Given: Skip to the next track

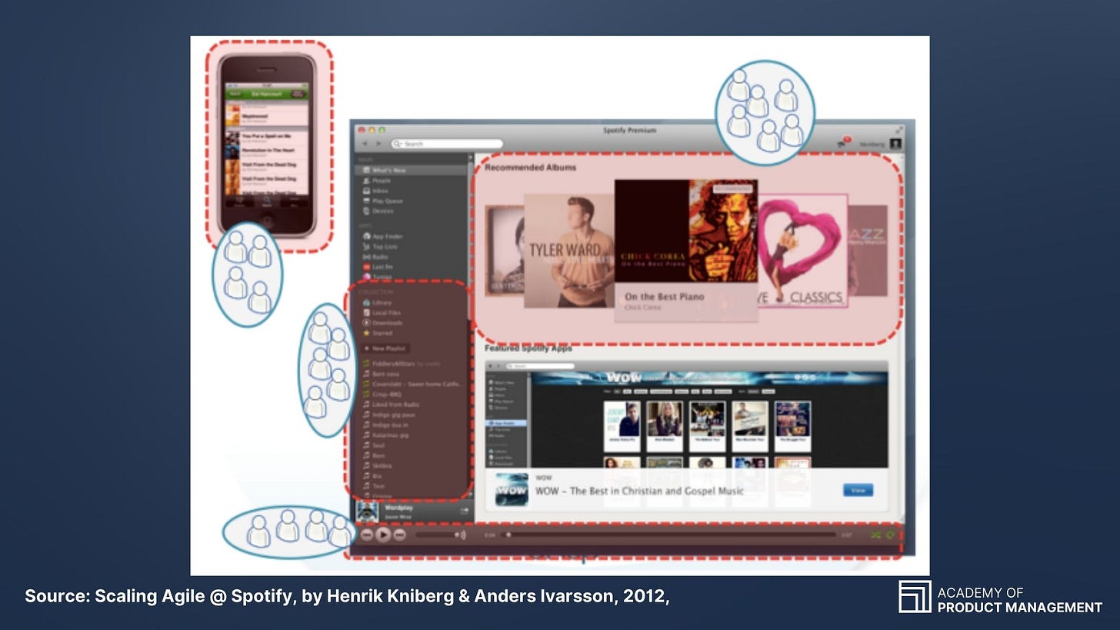Looking at the screenshot, I should point(399,535).
